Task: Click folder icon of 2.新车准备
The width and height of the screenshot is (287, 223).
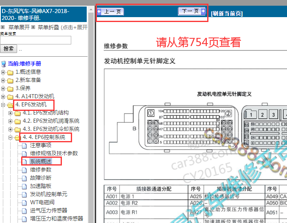Action: tap(10, 81)
